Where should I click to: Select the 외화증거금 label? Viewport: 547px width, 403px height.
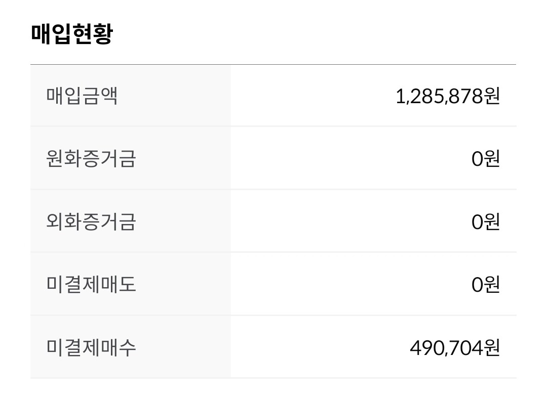click(91, 221)
